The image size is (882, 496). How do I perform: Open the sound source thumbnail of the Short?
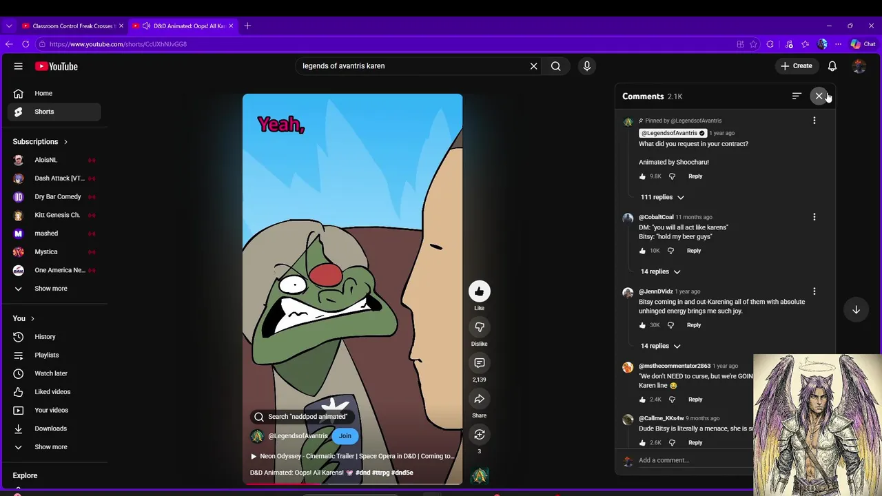(480, 475)
